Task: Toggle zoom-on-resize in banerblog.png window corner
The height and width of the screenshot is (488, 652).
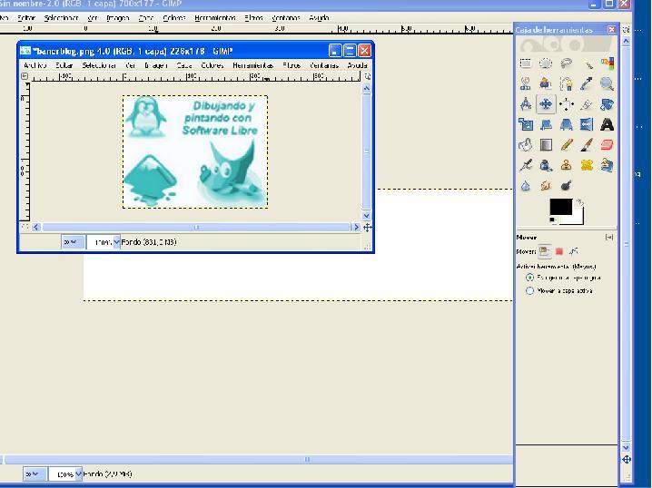Action: tap(368, 76)
